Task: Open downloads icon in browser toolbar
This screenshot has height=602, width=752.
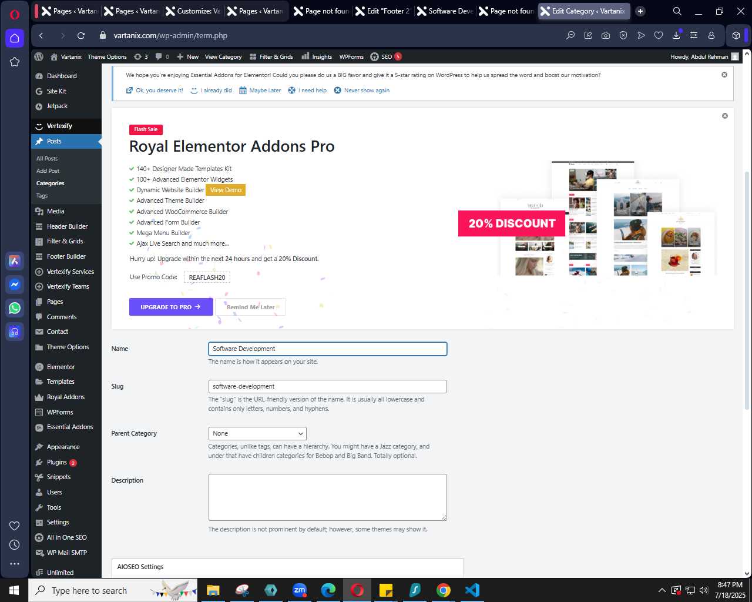Action: click(x=676, y=35)
